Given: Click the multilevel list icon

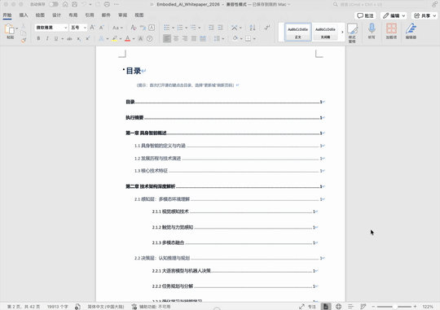Looking at the screenshot, I should pyautogui.click(x=193, y=28).
